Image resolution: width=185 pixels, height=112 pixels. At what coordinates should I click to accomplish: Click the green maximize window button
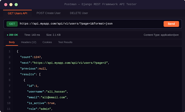(x=16, y=5)
